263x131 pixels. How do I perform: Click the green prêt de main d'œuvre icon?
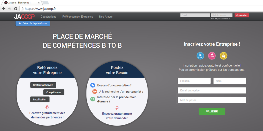(93, 99)
